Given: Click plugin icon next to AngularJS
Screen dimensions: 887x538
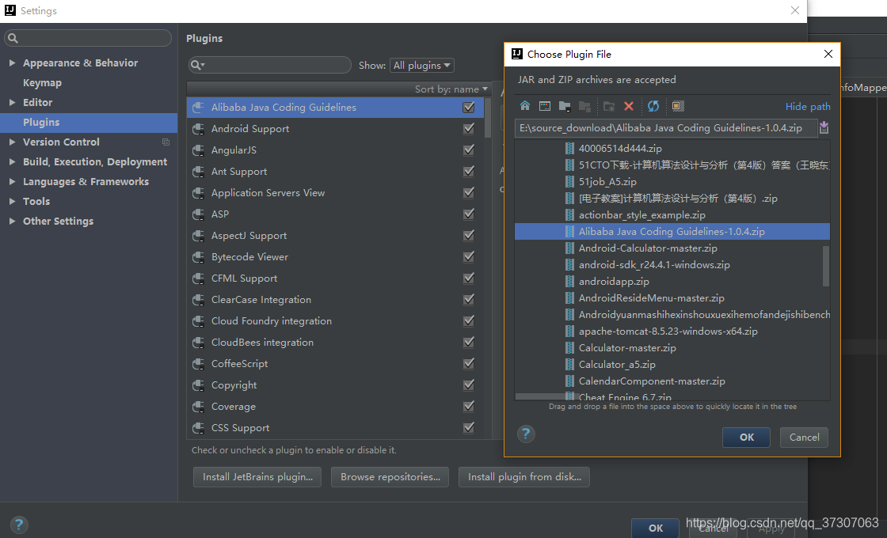Looking at the screenshot, I should coord(198,150).
